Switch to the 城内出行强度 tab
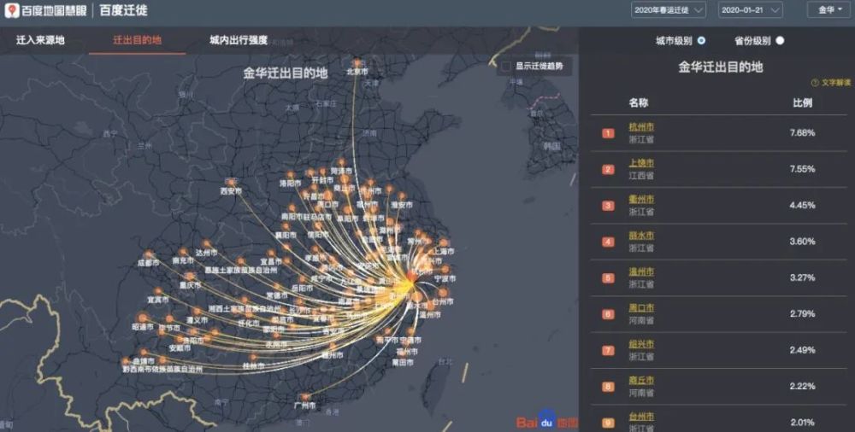Screen dimensions: 855x432 coord(239,40)
